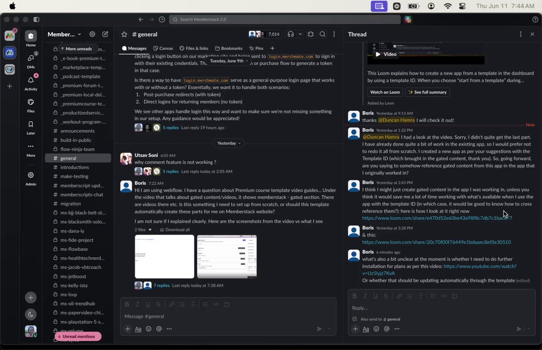Open the huddle options dropdown arrow
This screenshot has height=350, width=542.
[300, 34]
